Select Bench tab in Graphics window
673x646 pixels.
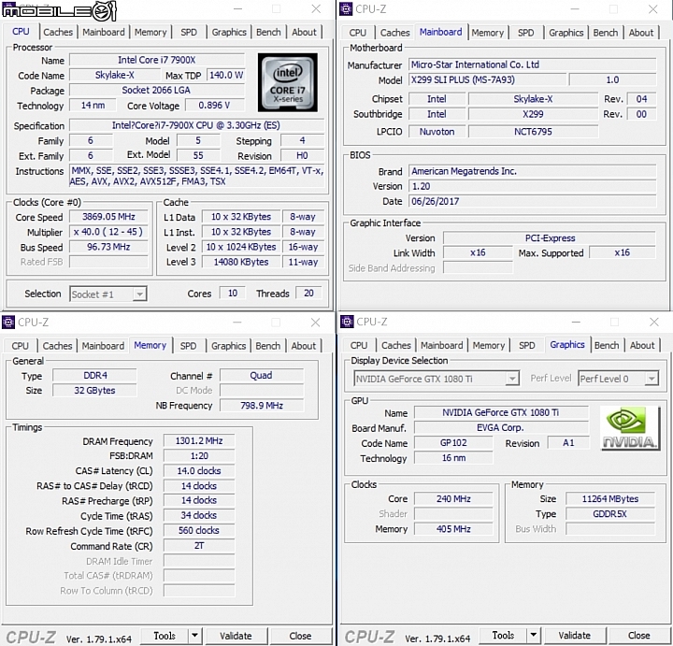coord(607,346)
